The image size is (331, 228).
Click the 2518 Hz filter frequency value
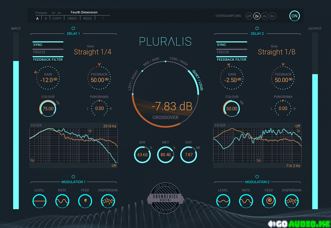(x=110, y=126)
